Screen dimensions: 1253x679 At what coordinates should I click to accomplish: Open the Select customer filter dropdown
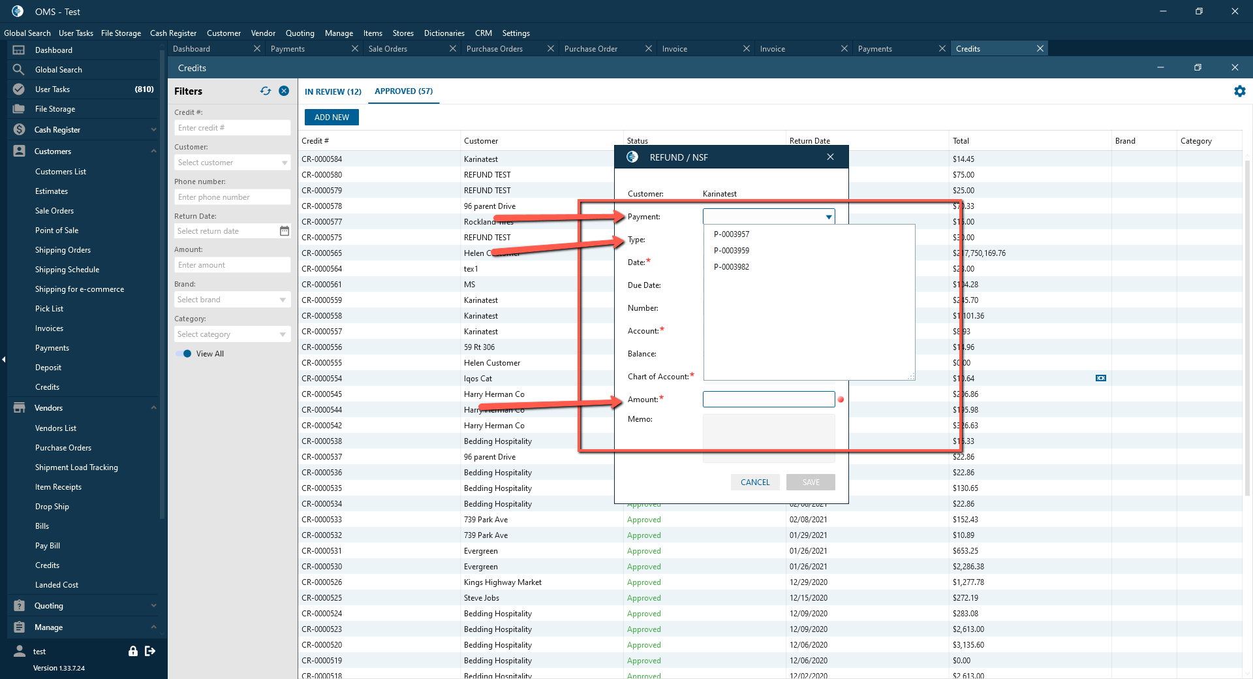(x=232, y=163)
